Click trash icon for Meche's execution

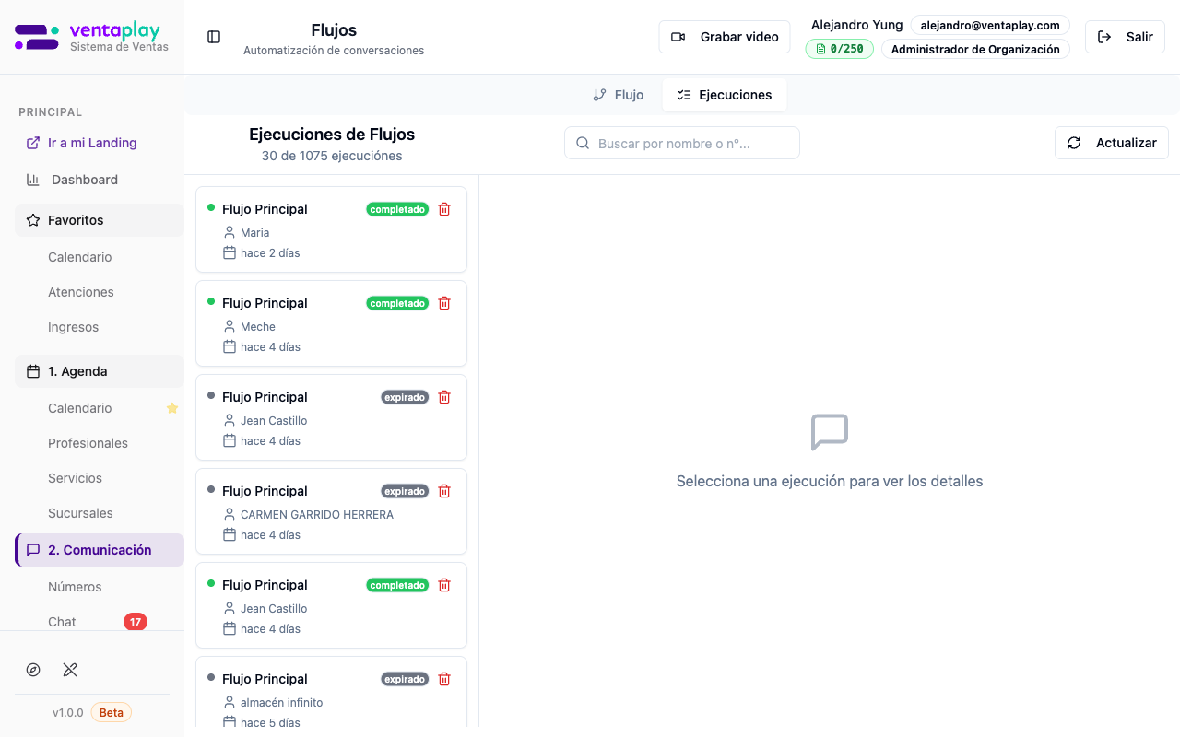pyautogui.click(x=444, y=303)
